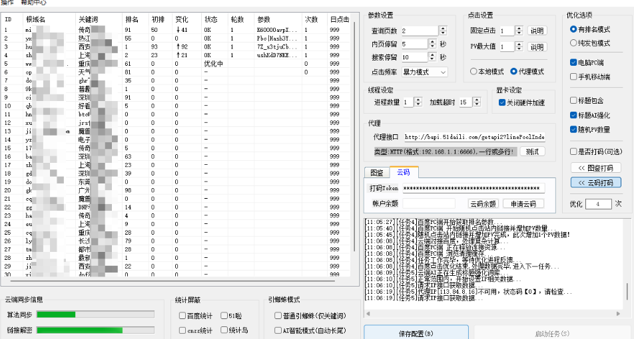Expand the 点击频率 dropdown
The image size is (634, 339).
(424, 72)
